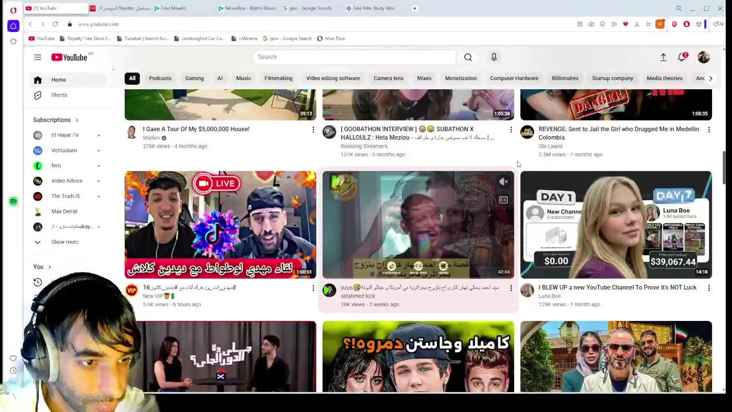Click the YouTube search input field
This screenshot has height=412, width=732.
click(x=354, y=57)
